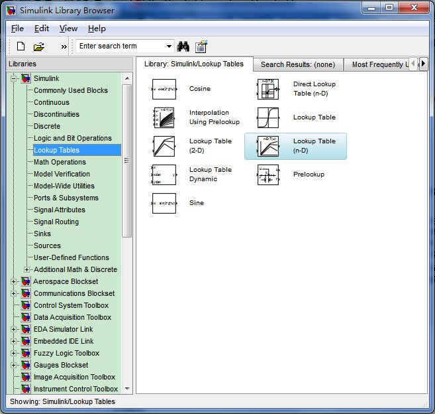
Task: Click Simulink Library Browser title icon
Action: [x=11, y=11]
